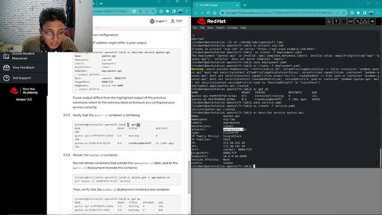Open a new tab in VM console browser
Image resolution: width=382 pixels, height=215 pixels.
[x=245, y=5]
